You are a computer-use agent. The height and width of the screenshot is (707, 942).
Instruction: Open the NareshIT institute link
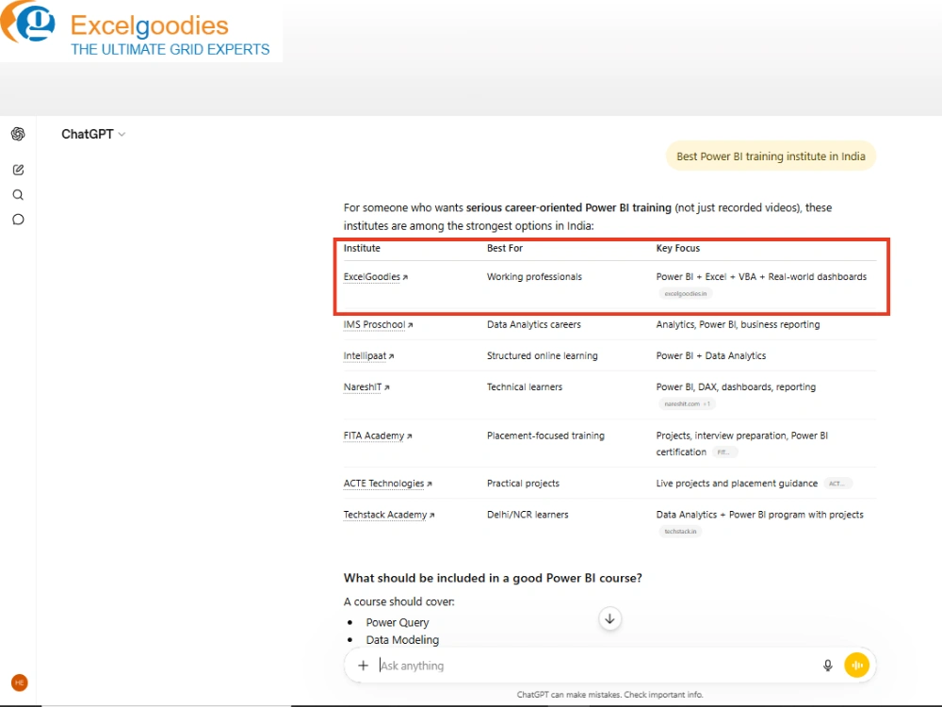point(366,387)
